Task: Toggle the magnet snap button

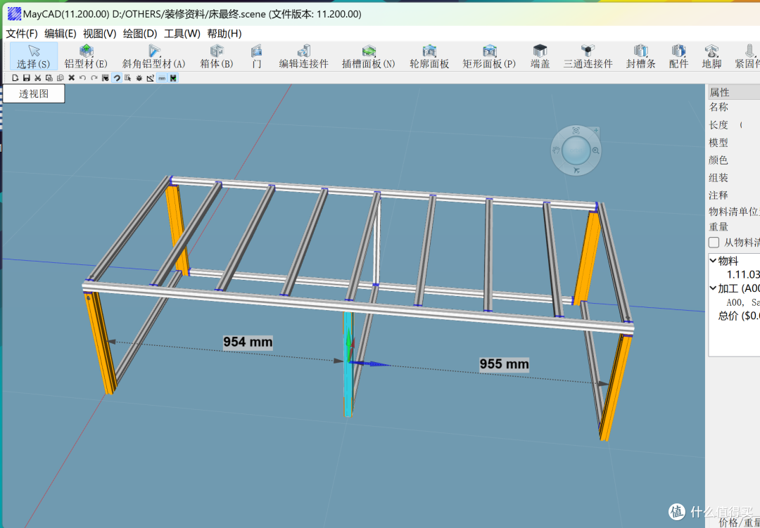Action: 117,78
